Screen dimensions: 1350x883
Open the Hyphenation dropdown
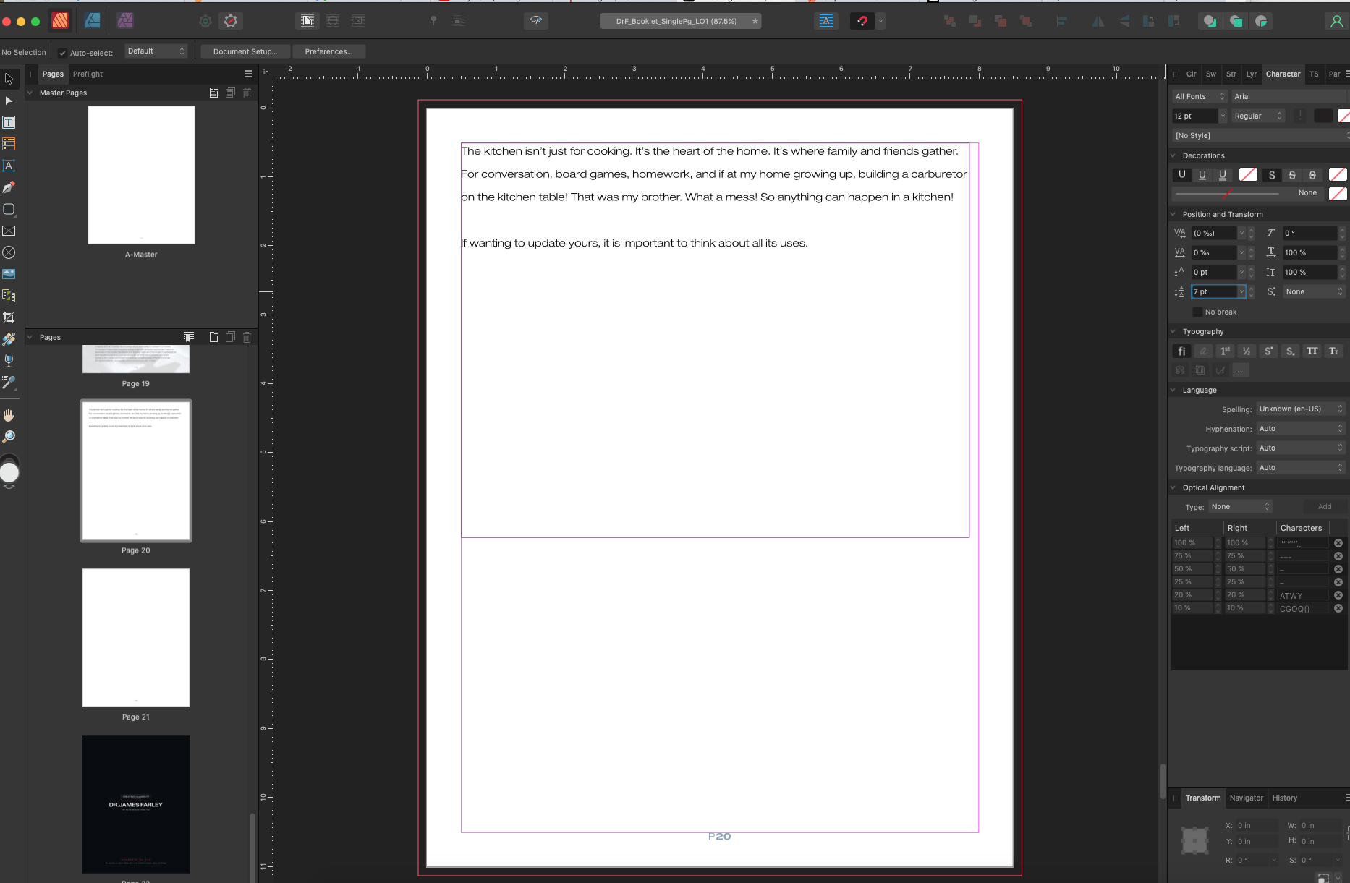[x=1299, y=428]
